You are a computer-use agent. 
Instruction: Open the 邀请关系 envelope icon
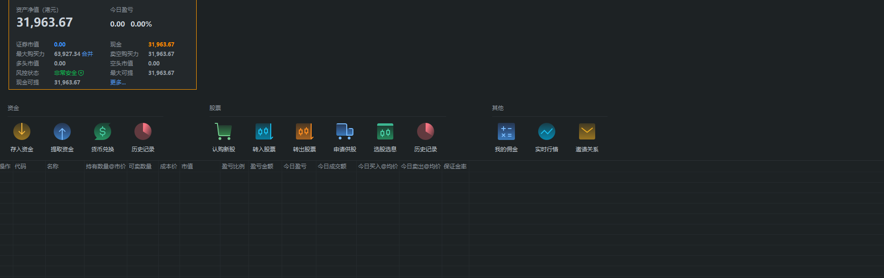587,132
